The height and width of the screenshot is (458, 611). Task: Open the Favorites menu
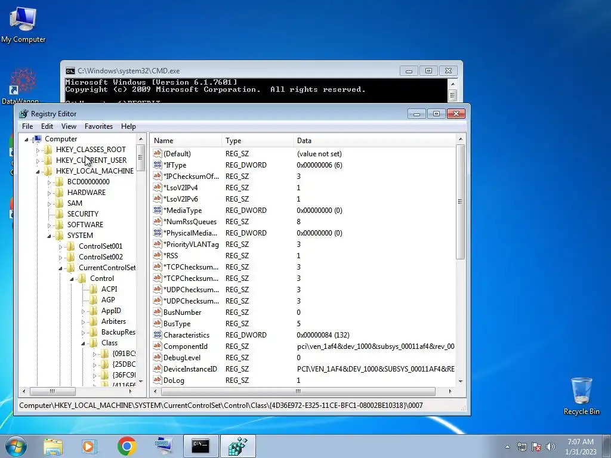(x=98, y=126)
